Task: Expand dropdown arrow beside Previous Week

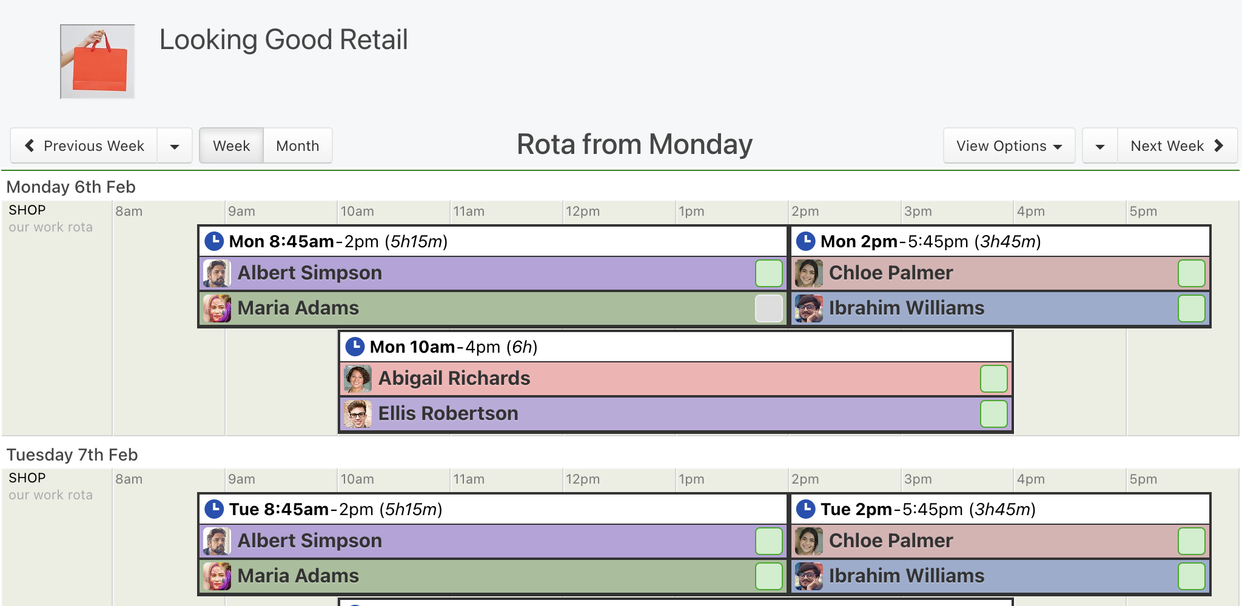Action: pyautogui.click(x=175, y=146)
